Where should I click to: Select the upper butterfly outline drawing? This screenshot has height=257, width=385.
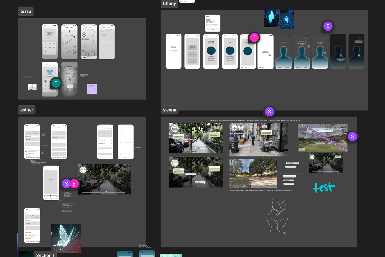(277, 206)
